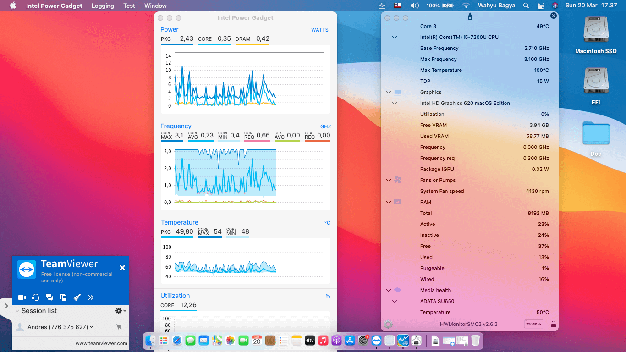Open Messages from the Dock
This screenshot has height=352, width=626.
pyautogui.click(x=190, y=341)
